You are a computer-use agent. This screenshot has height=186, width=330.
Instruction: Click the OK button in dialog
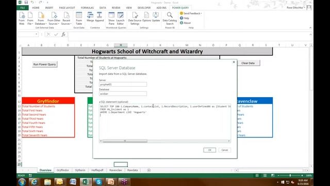coord(210,150)
